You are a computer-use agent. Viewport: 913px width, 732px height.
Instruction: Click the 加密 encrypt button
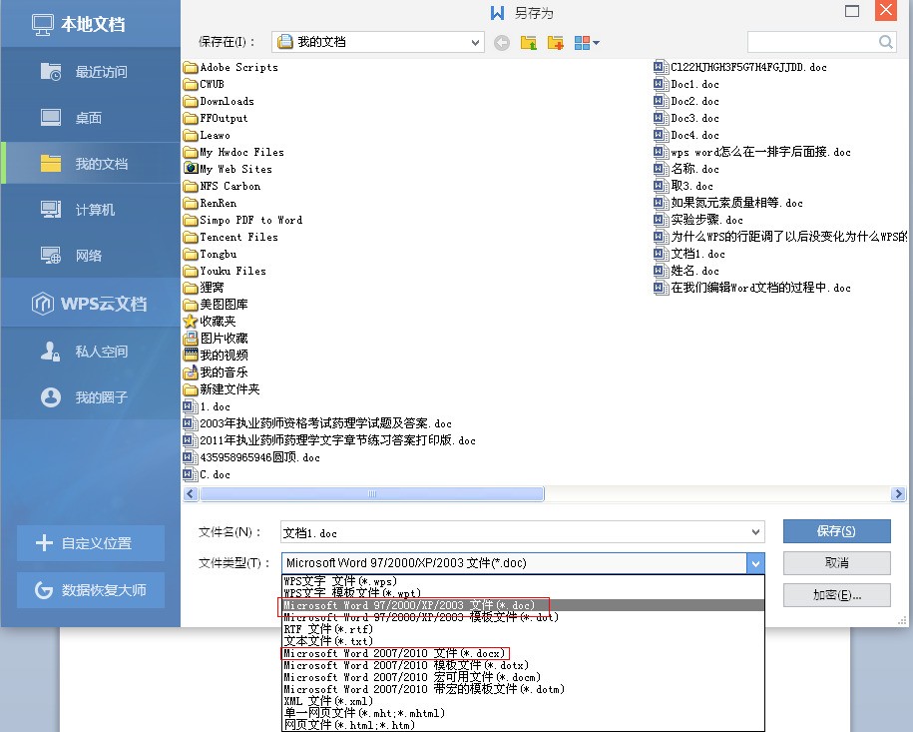(x=836, y=595)
